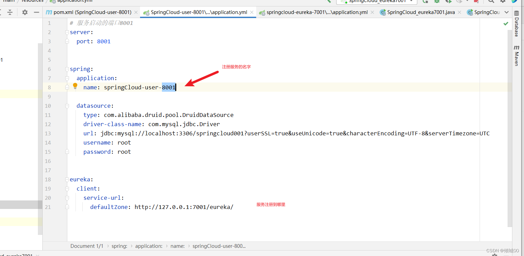The height and width of the screenshot is (256, 524).
Task: Open project panel gear options
Action: pos(25,12)
